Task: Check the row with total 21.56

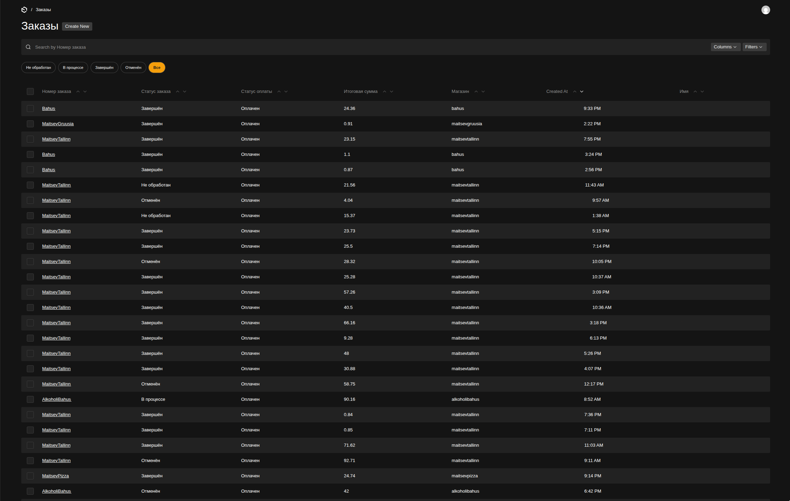Action: click(x=30, y=185)
